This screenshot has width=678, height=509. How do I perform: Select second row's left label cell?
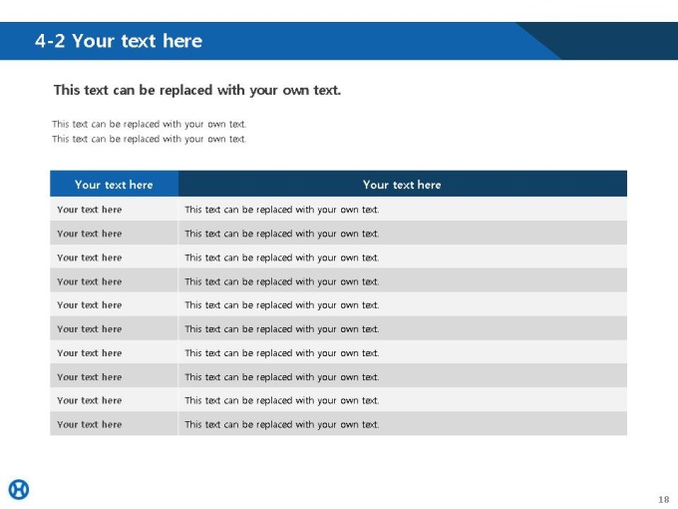tap(114, 234)
